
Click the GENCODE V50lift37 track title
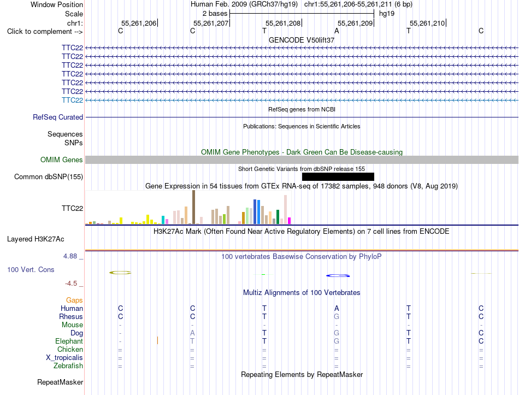[302, 40]
